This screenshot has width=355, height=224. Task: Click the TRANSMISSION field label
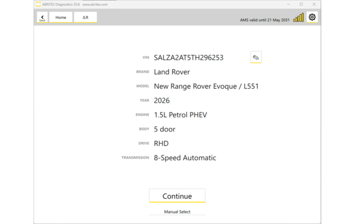click(135, 158)
